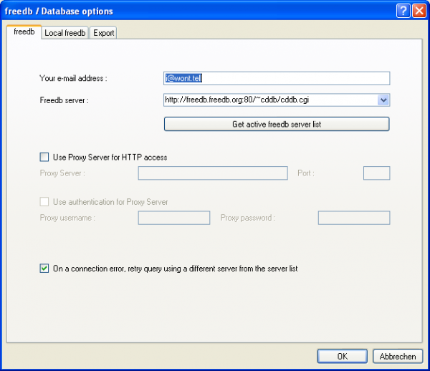Confirm settings with the OK button
Image resolution: width=430 pixels, height=371 pixels.
342,356
